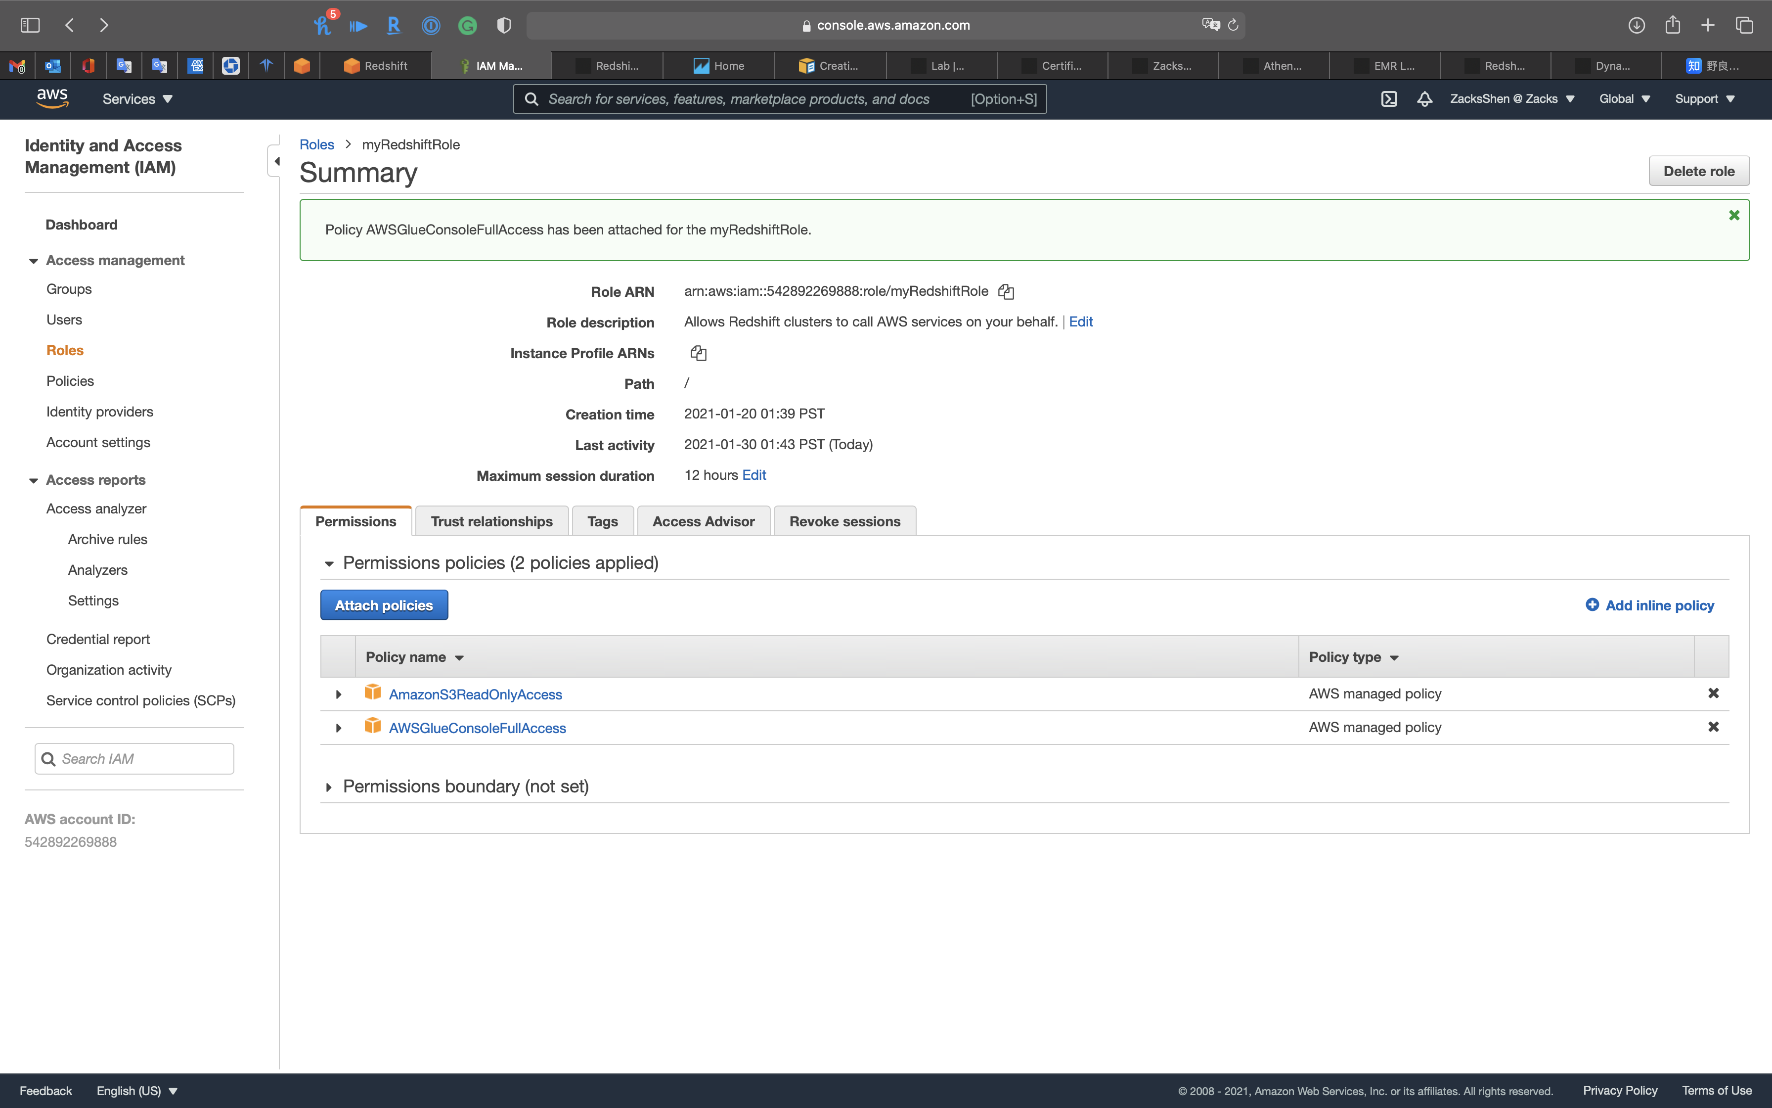Screen dimensions: 1772x1108
Task: Open the Services dropdown menu
Action: (137, 99)
